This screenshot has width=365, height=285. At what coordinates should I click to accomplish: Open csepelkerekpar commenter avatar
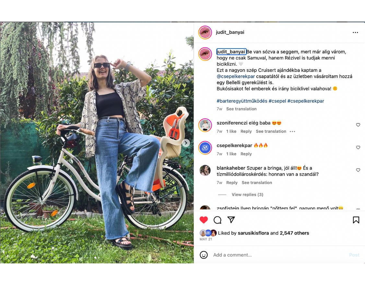tap(205, 148)
